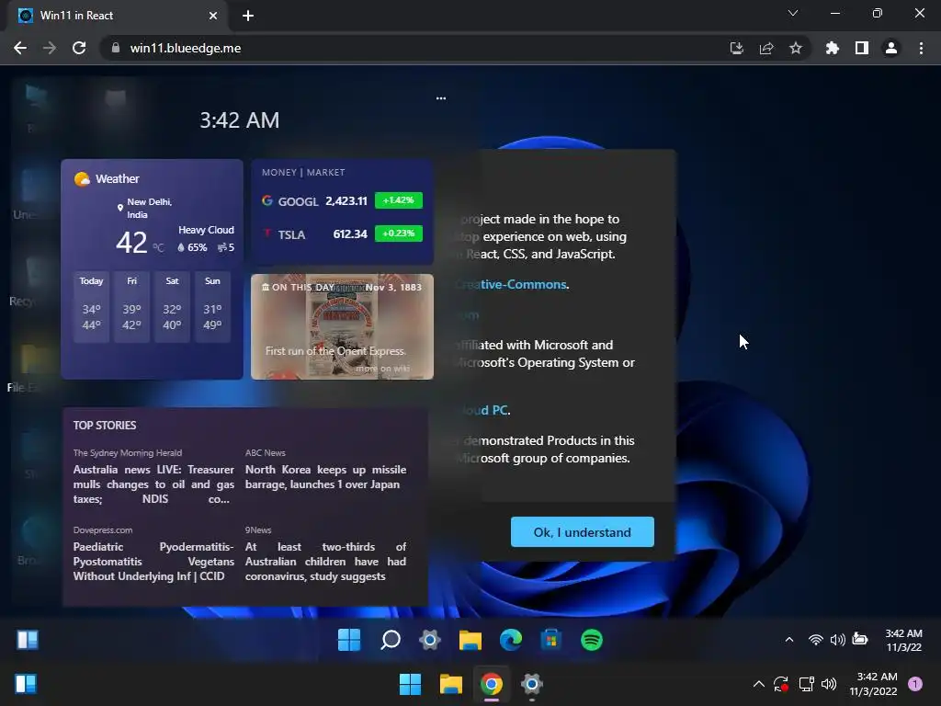Click the speaker icon in inner tray

click(x=837, y=640)
